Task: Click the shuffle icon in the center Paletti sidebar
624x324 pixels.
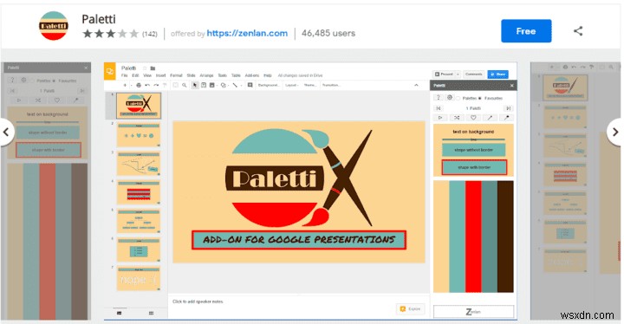Action: click(x=457, y=118)
